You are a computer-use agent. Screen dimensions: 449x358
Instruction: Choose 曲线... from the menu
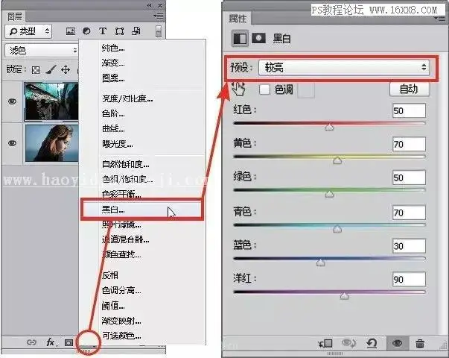tap(113, 128)
